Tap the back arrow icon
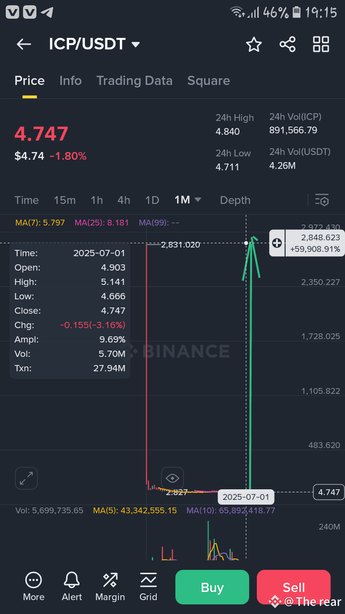The height and width of the screenshot is (614, 345). pos(23,44)
